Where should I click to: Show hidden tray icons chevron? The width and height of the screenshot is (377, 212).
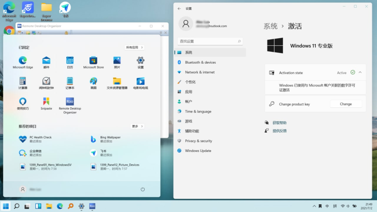click(x=314, y=206)
